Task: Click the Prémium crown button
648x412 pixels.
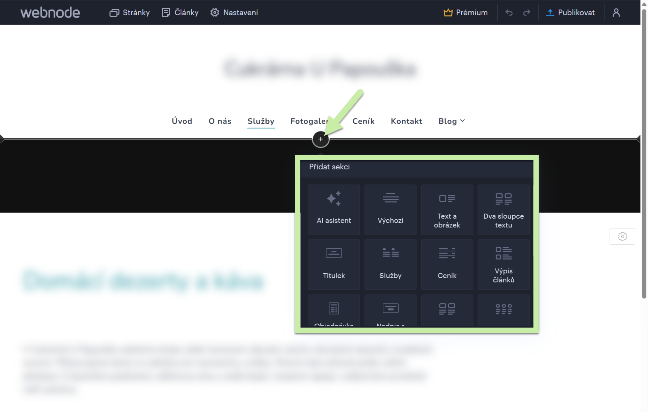Action: (465, 12)
